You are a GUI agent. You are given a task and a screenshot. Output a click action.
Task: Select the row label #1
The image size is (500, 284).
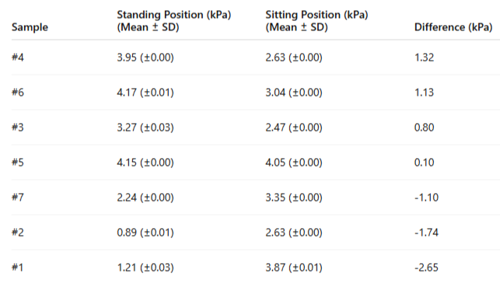[x=18, y=268]
